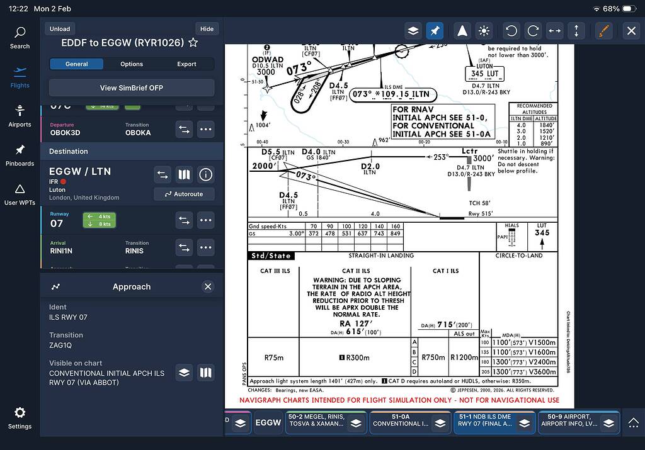The width and height of the screenshot is (645, 450).
Task: Toggle overlay for 51-0A chart
Action: pos(440,424)
